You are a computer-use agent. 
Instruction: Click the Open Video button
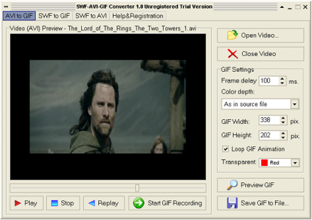[x=261, y=35]
